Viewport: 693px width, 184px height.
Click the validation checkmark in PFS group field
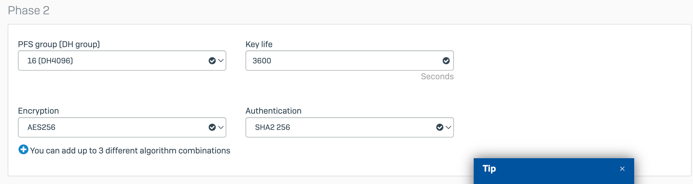(212, 61)
